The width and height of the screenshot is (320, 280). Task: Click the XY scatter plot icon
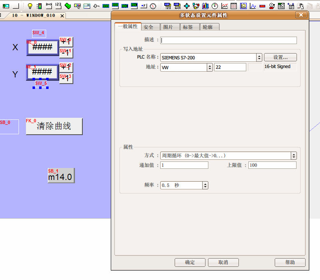pyautogui.click(x=253, y=6)
